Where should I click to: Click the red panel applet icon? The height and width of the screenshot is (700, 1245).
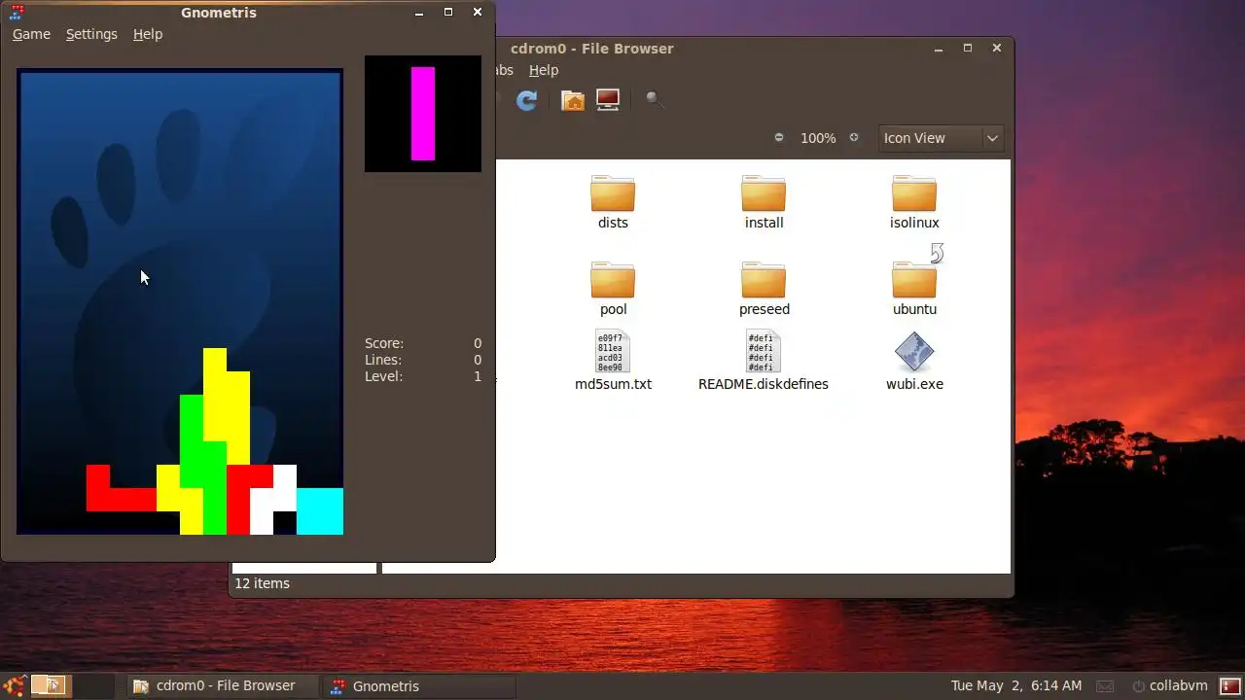coord(1229,685)
